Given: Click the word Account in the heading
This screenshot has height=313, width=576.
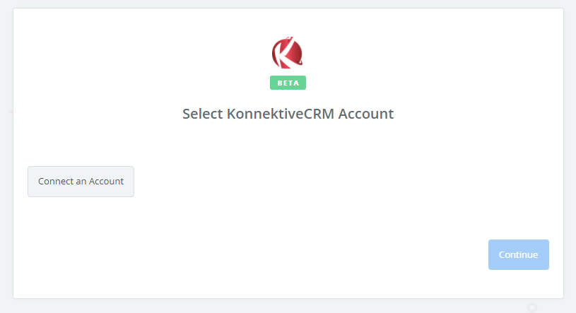Looking at the screenshot, I should coord(366,114).
